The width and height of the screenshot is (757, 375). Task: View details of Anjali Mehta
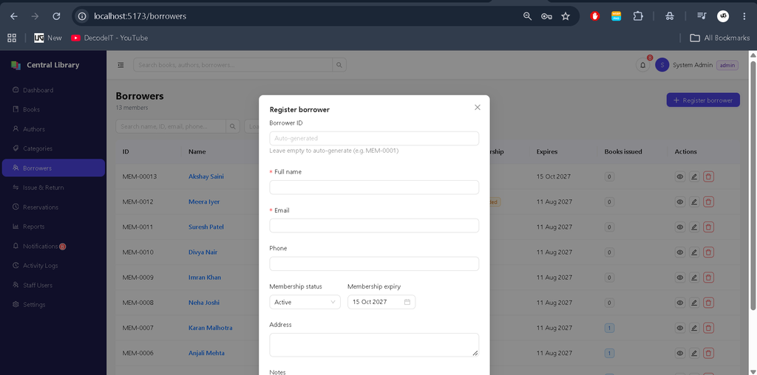[x=680, y=354]
